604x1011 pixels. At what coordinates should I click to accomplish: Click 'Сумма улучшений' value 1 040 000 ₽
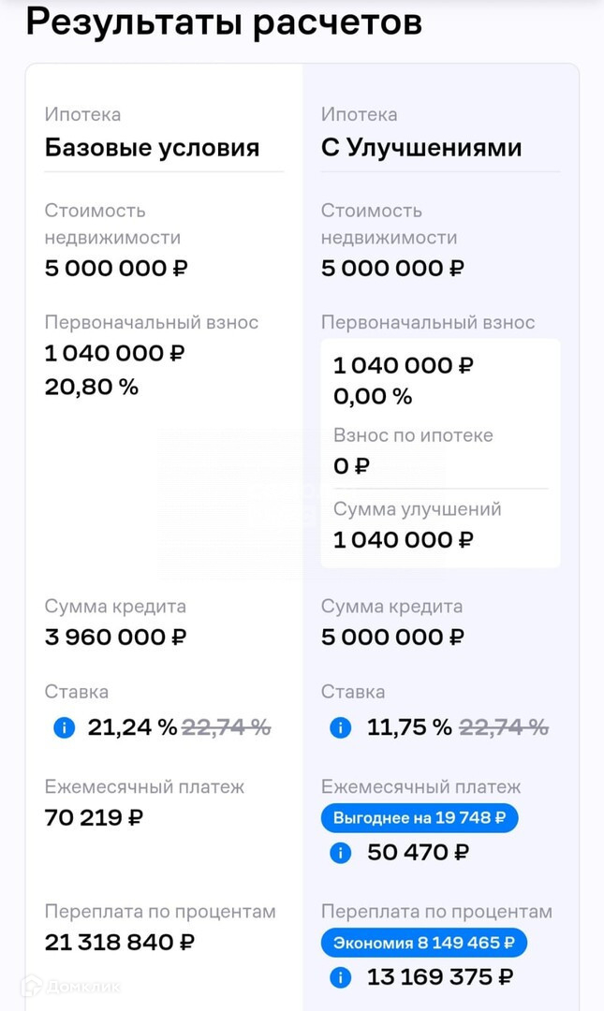(404, 540)
